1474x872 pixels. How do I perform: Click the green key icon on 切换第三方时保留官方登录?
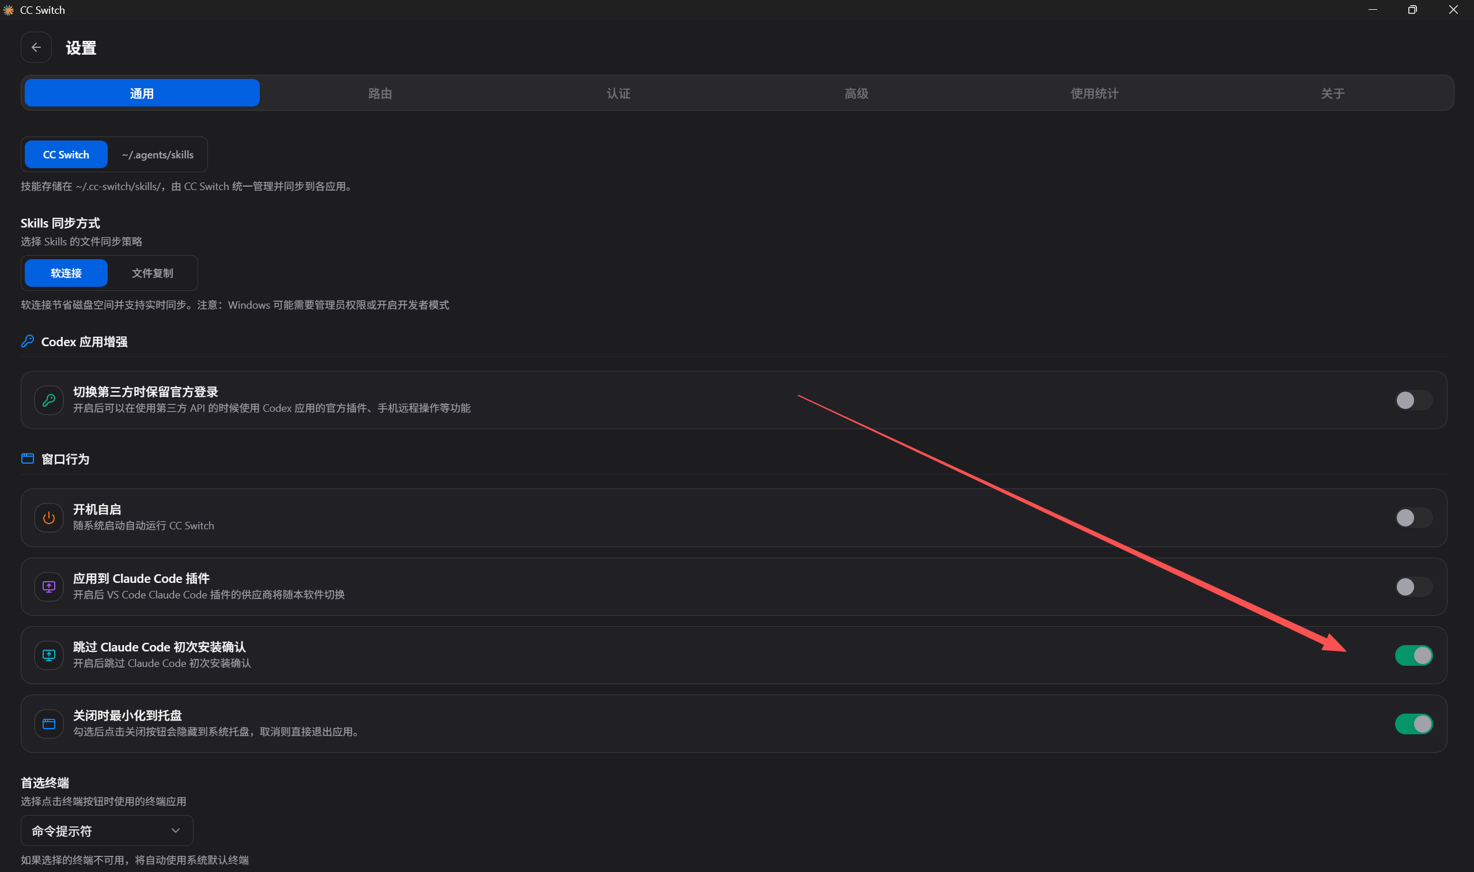pyautogui.click(x=49, y=400)
